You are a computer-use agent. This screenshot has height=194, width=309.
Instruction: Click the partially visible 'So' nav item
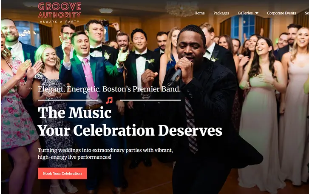(x=307, y=13)
